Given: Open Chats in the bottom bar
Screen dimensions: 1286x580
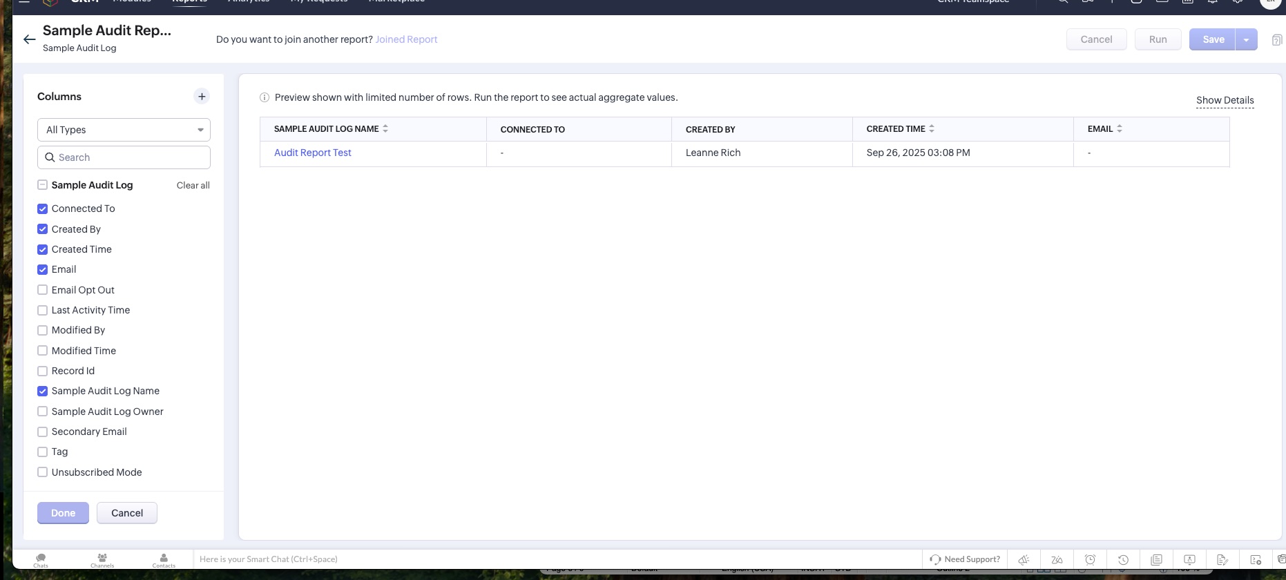Looking at the screenshot, I should coord(41,560).
